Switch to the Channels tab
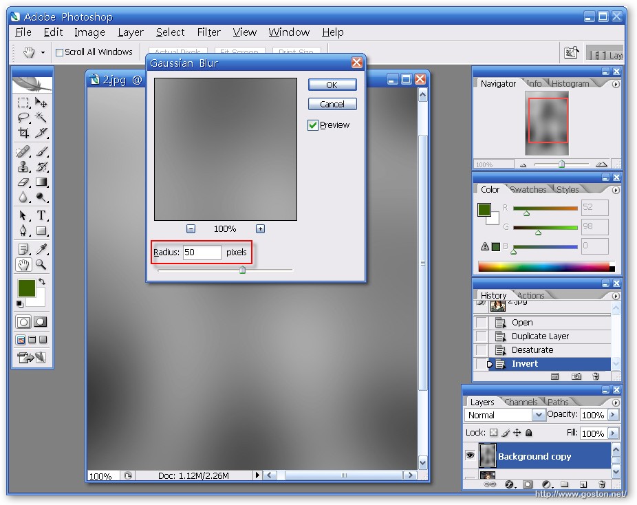Screen dimensions: 637x505 tap(521, 402)
